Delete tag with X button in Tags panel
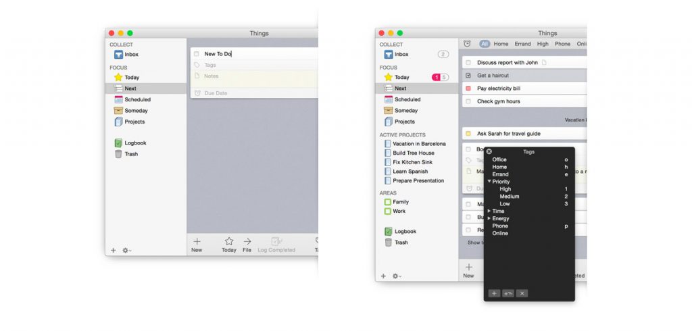Image resolution: width=692 pixels, height=331 pixels. click(x=522, y=293)
